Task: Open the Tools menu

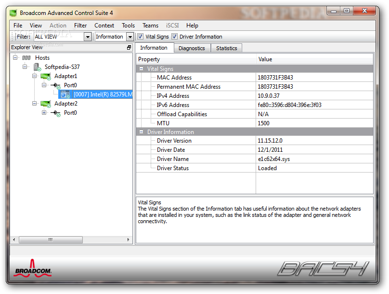Action: (x=128, y=26)
